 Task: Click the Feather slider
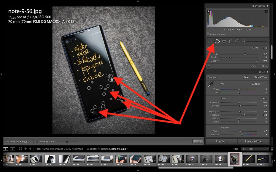pyautogui.click(x=239, y=58)
